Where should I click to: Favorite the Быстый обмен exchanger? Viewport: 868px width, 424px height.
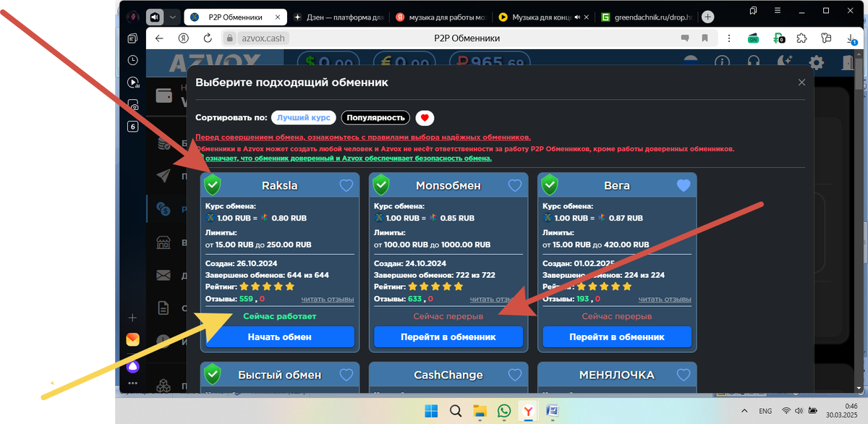pyautogui.click(x=346, y=375)
